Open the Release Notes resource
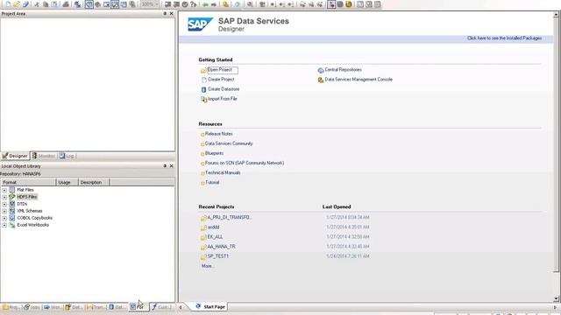This screenshot has width=561, height=315. pyautogui.click(x=218, y=134)
